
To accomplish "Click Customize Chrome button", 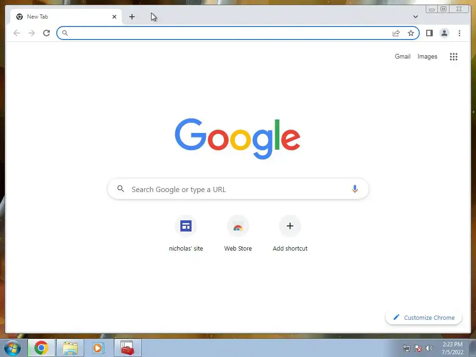I will tap(424, 317).
